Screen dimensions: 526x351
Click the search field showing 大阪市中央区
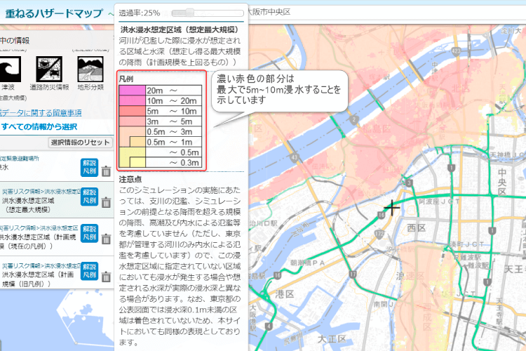point(386,13)
